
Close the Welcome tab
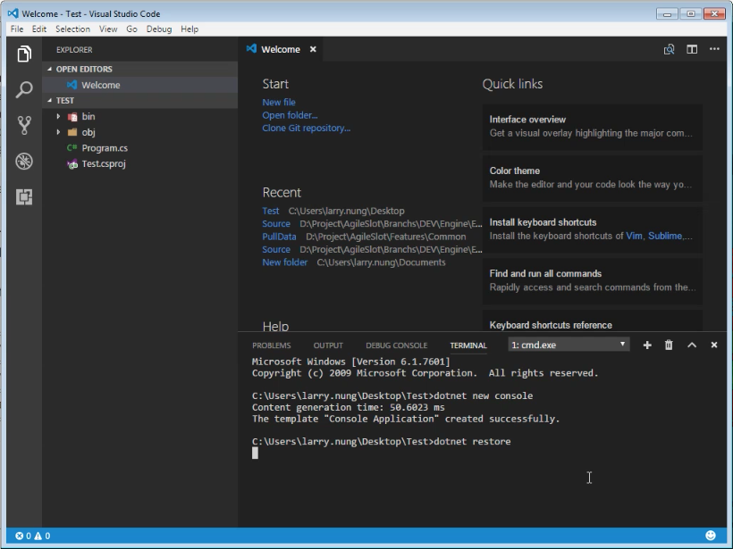point(313,49)
